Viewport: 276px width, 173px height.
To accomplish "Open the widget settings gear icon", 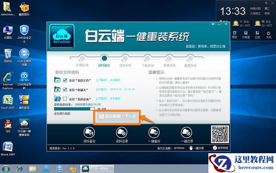I will pyautogui.click(x=266, y=3).
